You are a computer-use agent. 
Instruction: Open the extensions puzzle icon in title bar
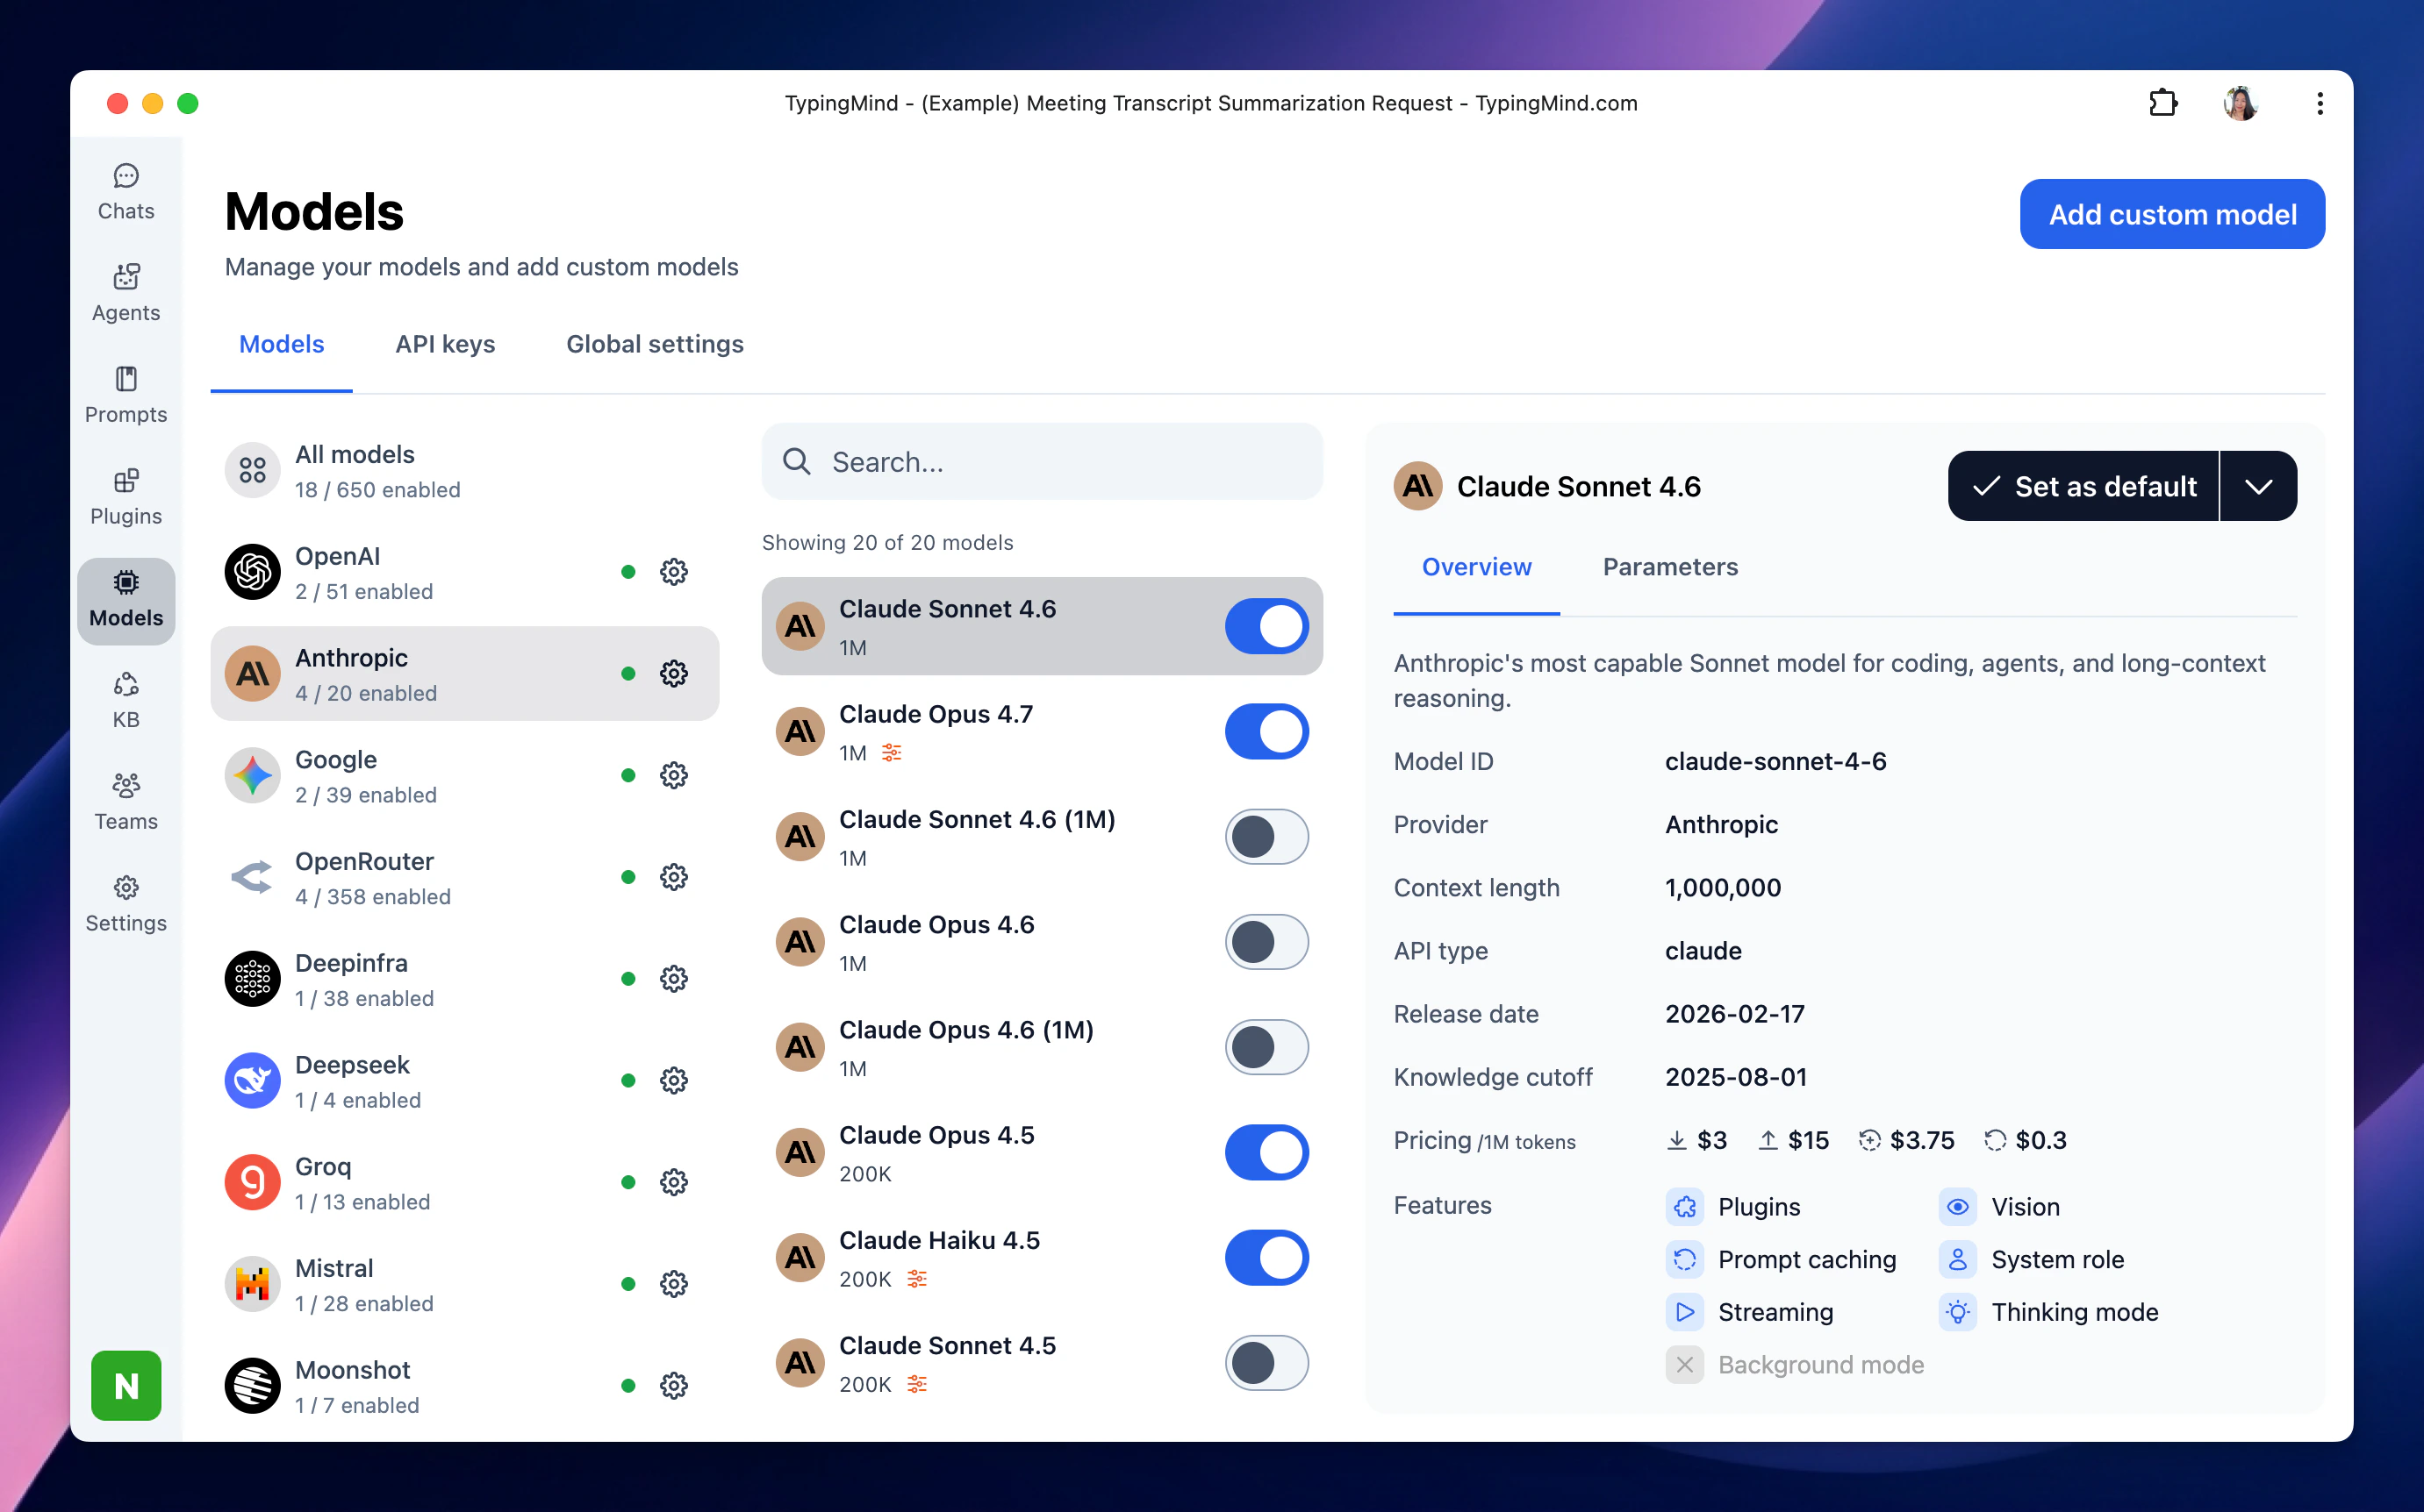point(2162,103)
